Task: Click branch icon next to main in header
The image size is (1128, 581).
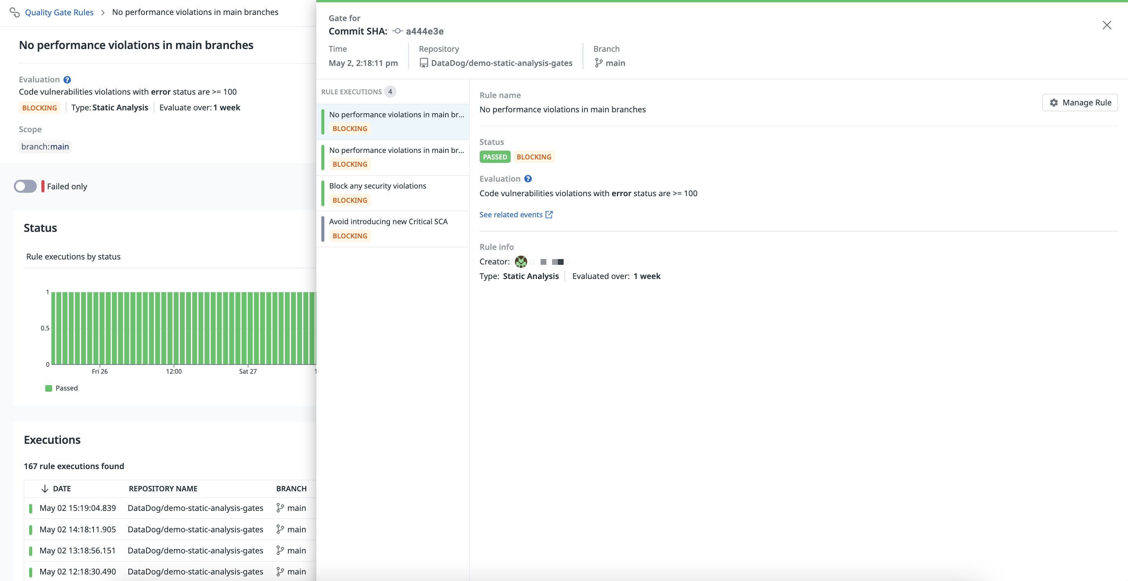Action: click(598, 63)
